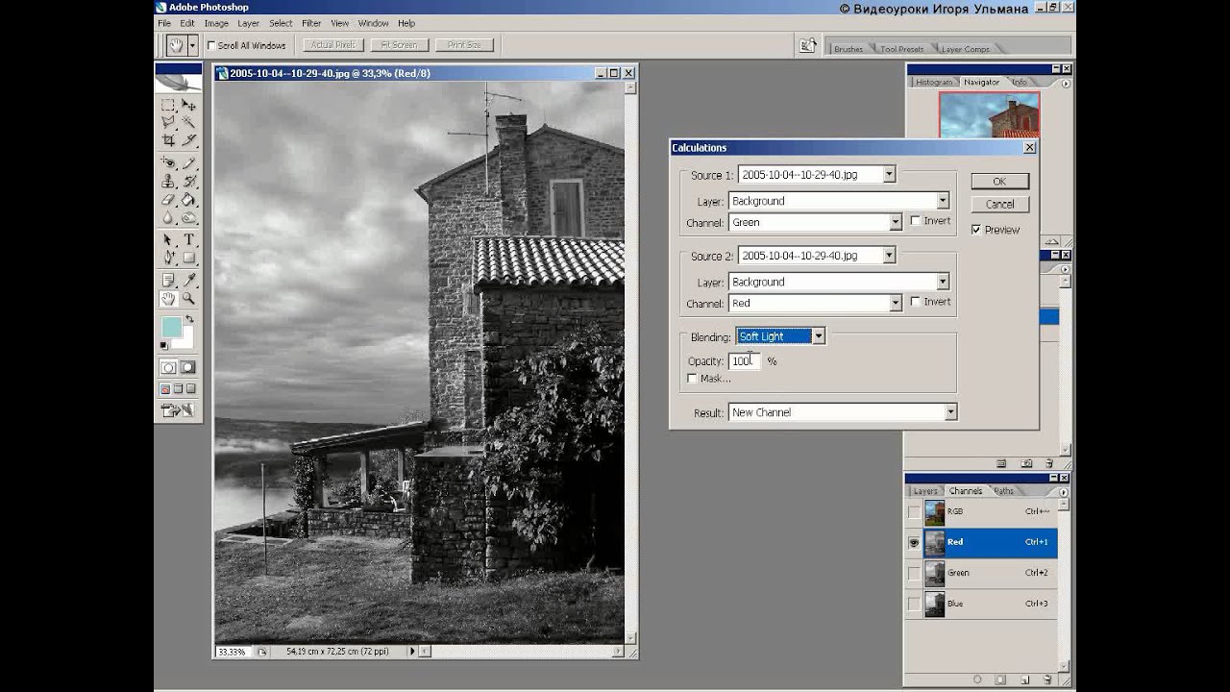Choose the Paint Bucket tool
1230x692 pixels.
(x=188, y=200)
